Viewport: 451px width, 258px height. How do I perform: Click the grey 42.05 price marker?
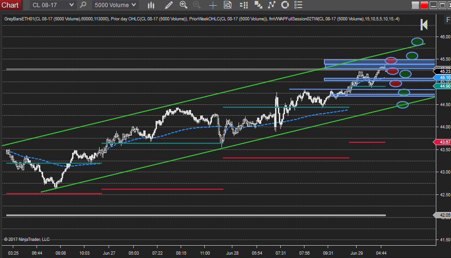tap(442, 215)
